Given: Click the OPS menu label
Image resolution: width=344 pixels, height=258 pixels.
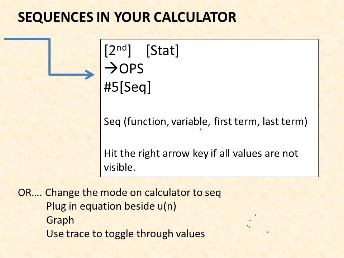Looking at the screenshot, I should point(131,69).
